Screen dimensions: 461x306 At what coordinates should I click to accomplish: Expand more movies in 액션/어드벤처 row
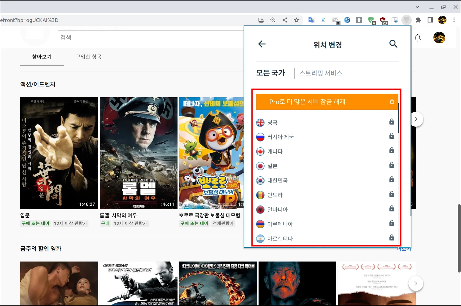click(416, 119)
